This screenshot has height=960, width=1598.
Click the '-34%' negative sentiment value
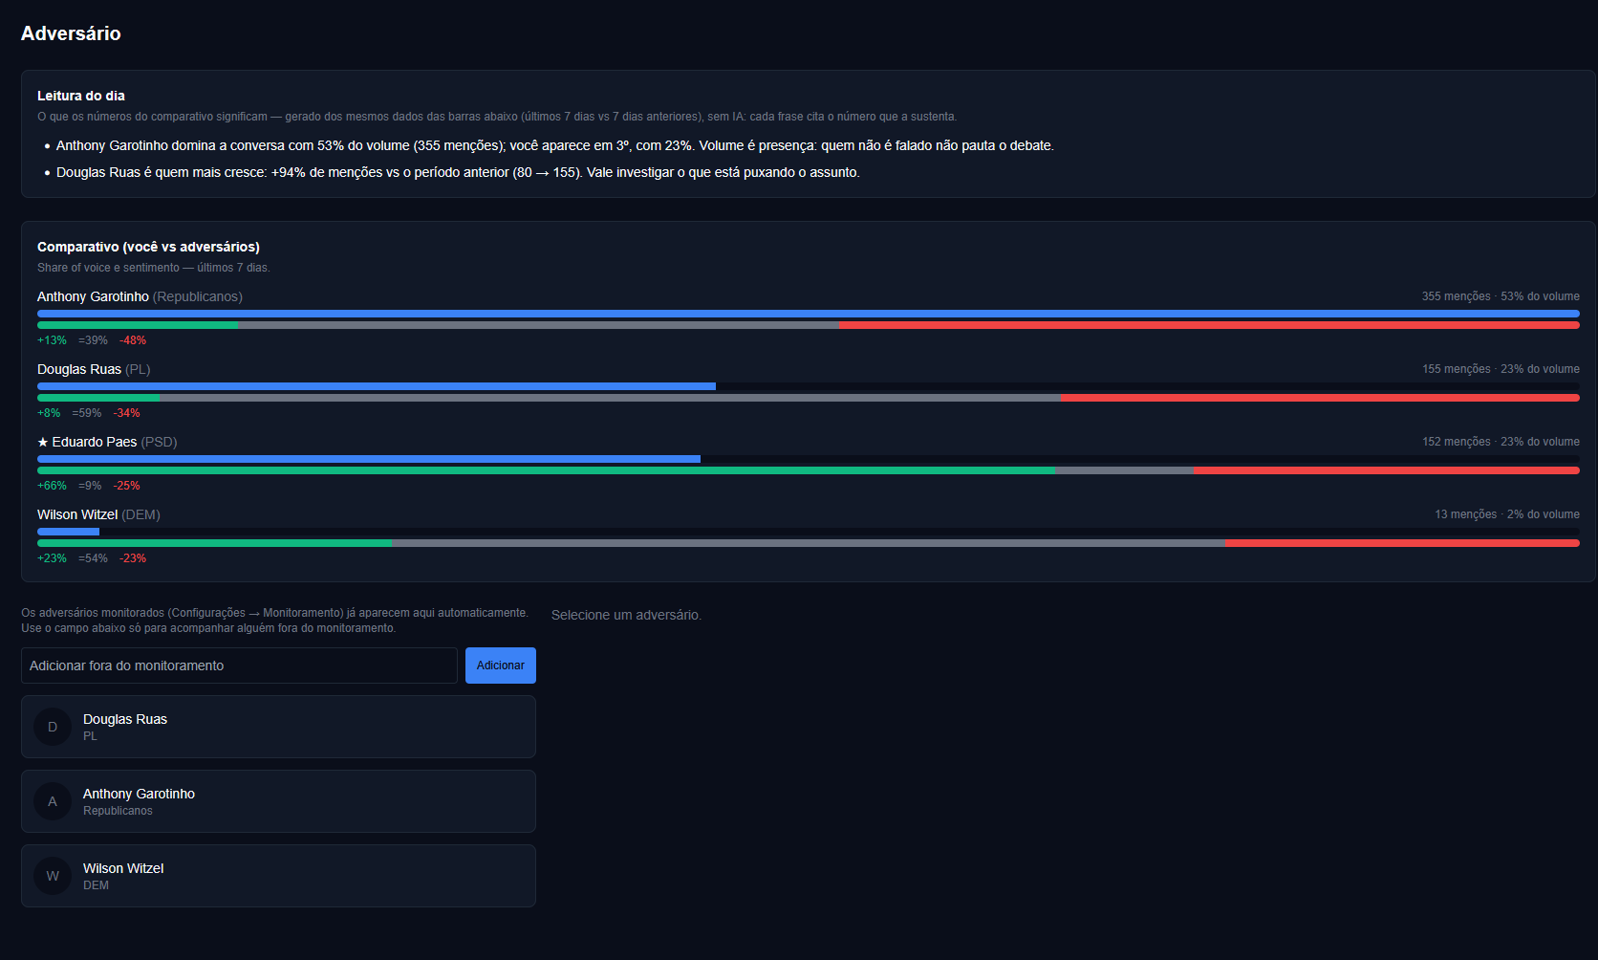click(126, 413)
